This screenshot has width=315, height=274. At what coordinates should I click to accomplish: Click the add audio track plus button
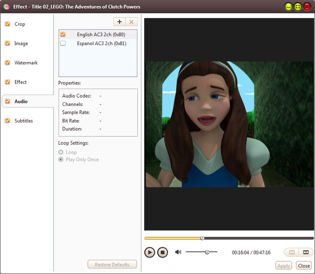119,22
